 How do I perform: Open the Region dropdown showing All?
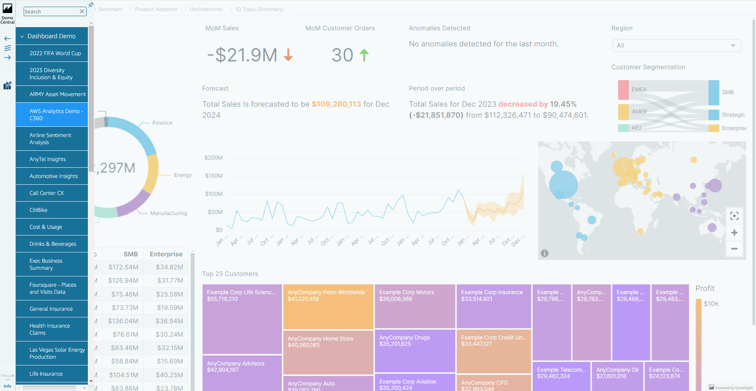pos(676,46)
